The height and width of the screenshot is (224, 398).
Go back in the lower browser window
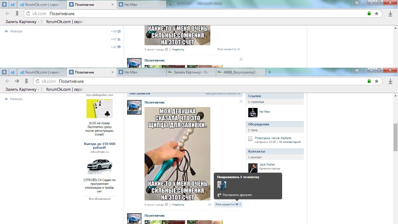point(8,81)
